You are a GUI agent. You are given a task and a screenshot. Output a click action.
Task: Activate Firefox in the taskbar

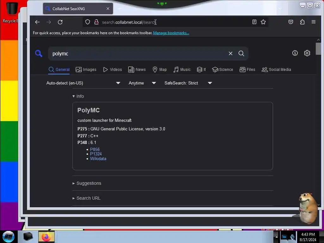[x=47, y=237]
